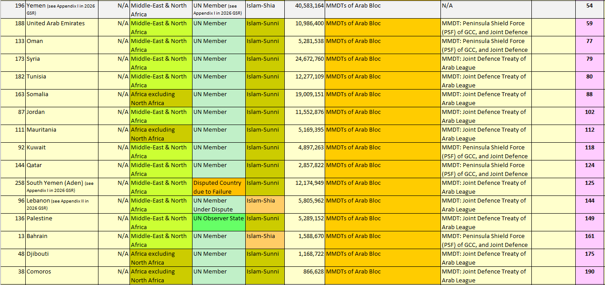
Task: Click population cell 24,672,760
Action: (x=305, y=63)
